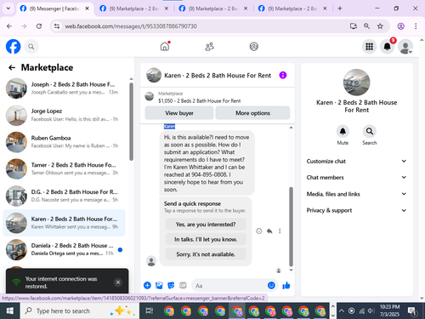Click the back arrow beside Marketplace
Screen dimensions: 425x319
12,67
